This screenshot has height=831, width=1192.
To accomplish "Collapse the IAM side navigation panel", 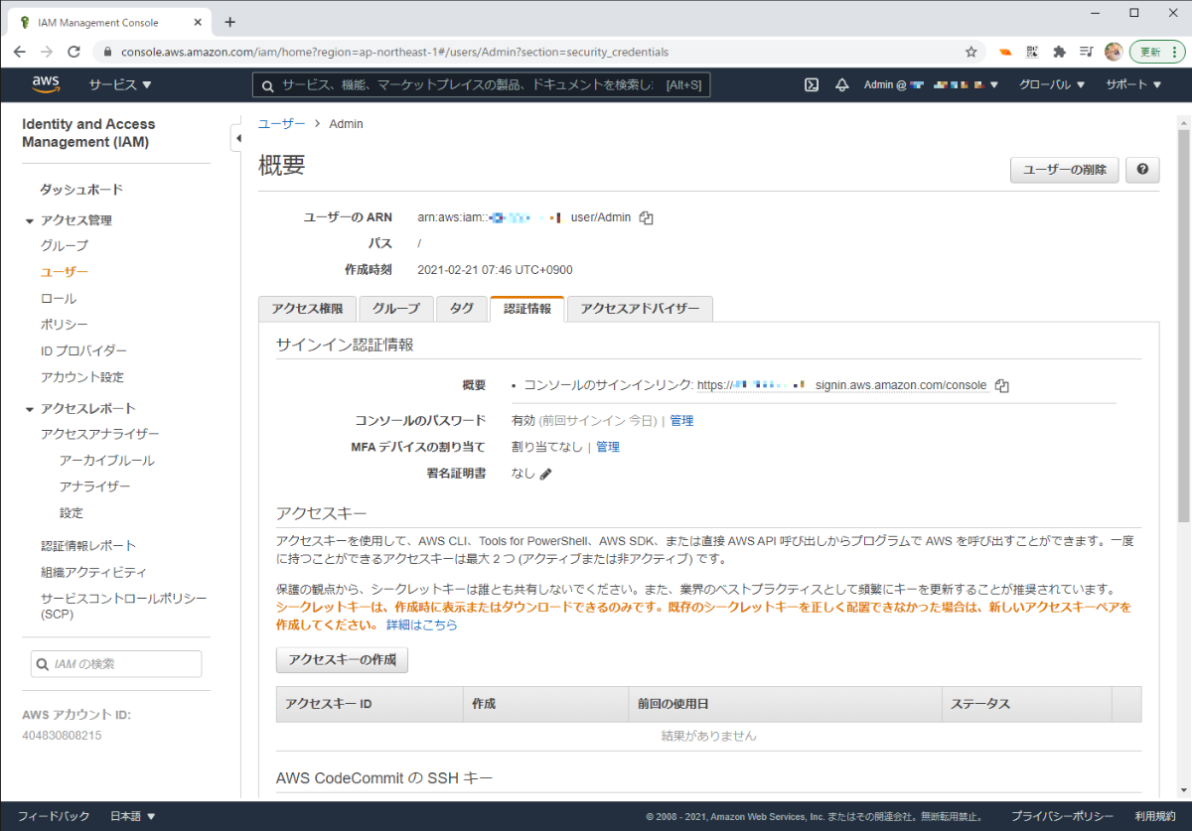I will coord(237,138).
